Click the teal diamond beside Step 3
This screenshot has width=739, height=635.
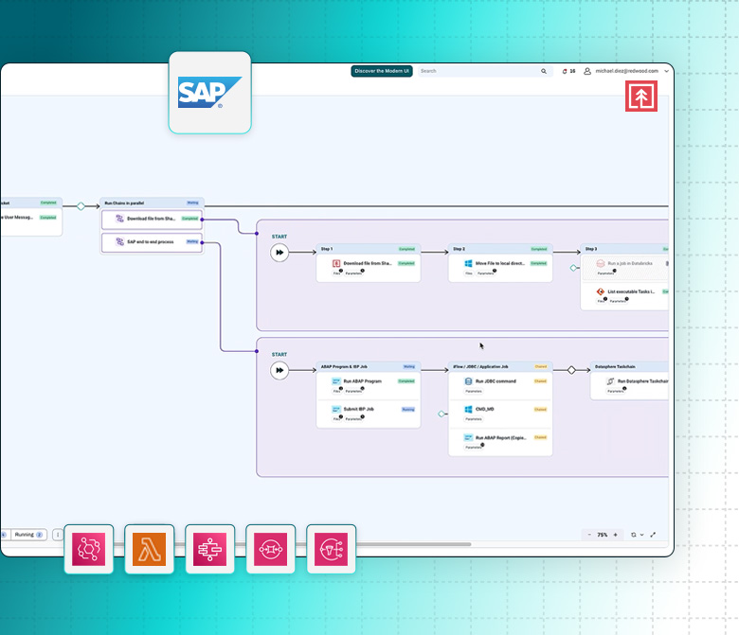point(573,268)
